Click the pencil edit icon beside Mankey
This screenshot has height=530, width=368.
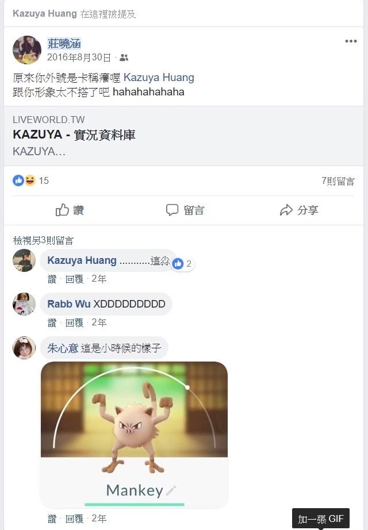click(171, 490)
